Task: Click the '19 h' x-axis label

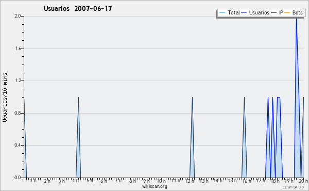Action: (x=289, y=181)
